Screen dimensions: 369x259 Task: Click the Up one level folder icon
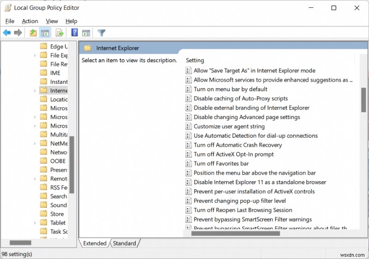33,33
